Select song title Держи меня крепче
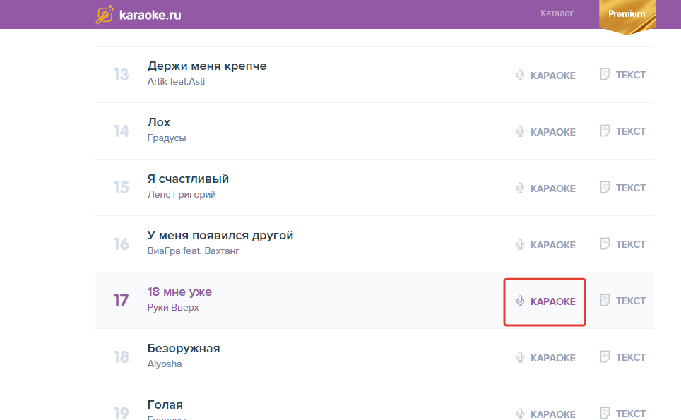Screen dimensions: 681x420 [x=207, y=66]
